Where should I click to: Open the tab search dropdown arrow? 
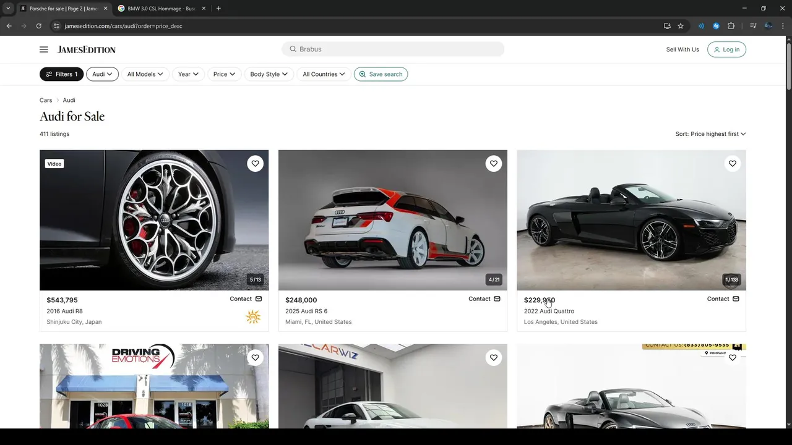pos(7,9)
